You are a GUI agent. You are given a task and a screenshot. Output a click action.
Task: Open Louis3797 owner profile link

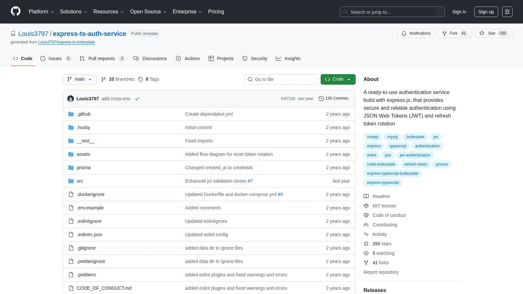tap(33, 34)
